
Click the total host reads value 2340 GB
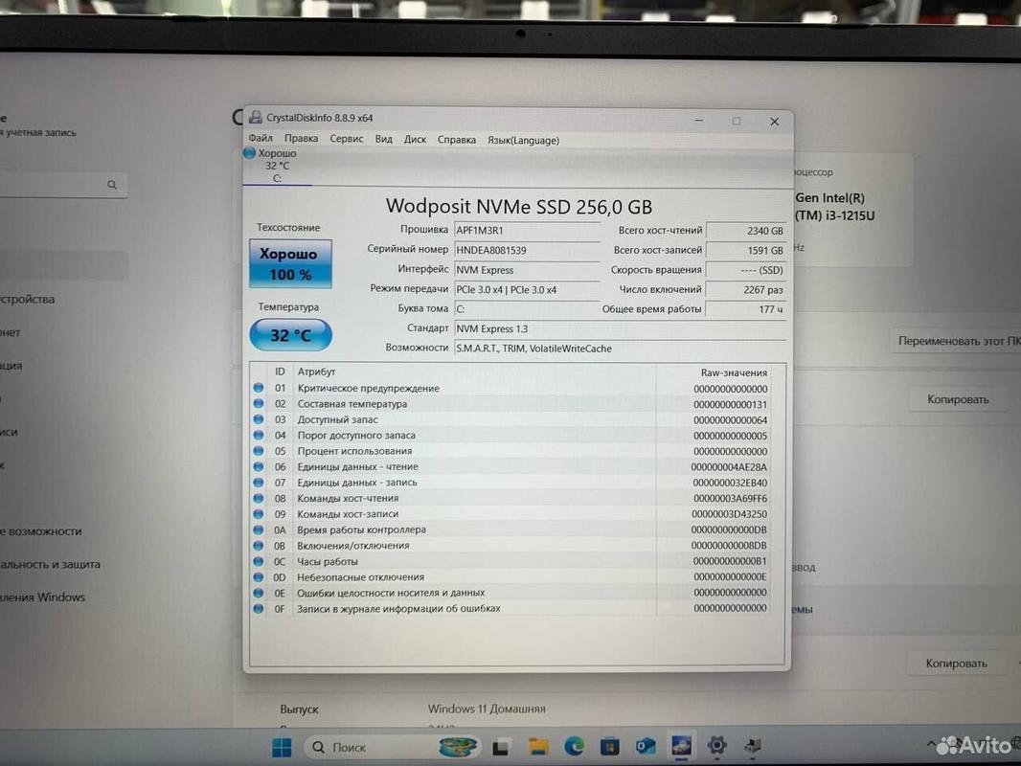pos(746,231)
